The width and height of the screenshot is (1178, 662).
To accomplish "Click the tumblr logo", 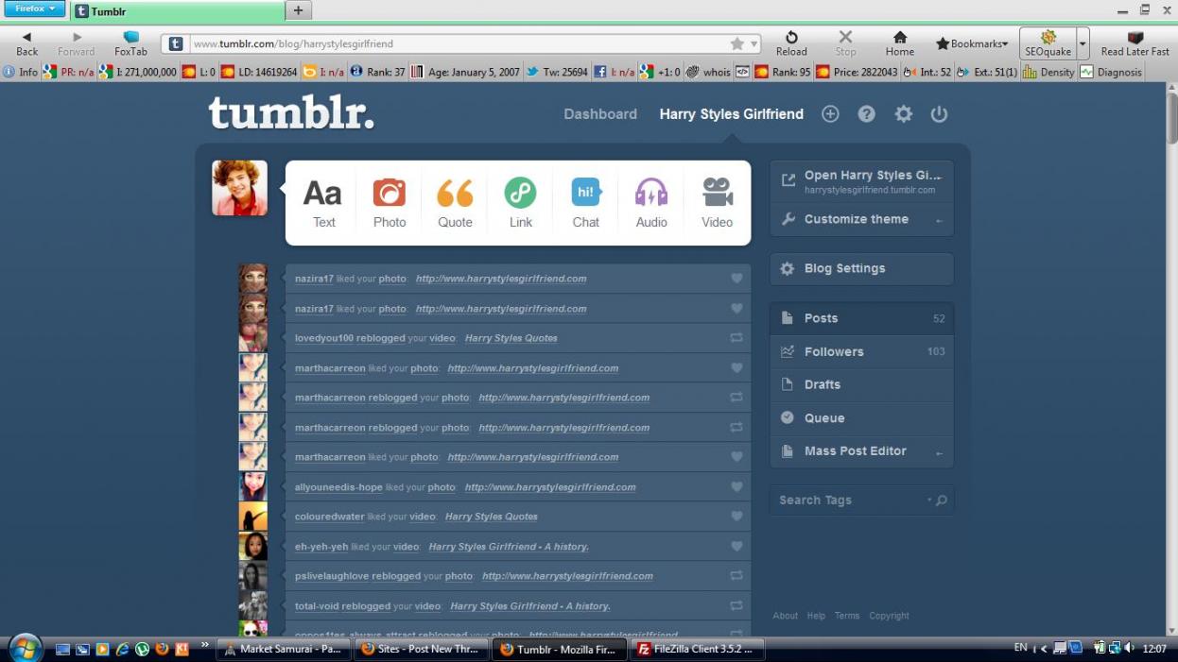I will point(291,112).
